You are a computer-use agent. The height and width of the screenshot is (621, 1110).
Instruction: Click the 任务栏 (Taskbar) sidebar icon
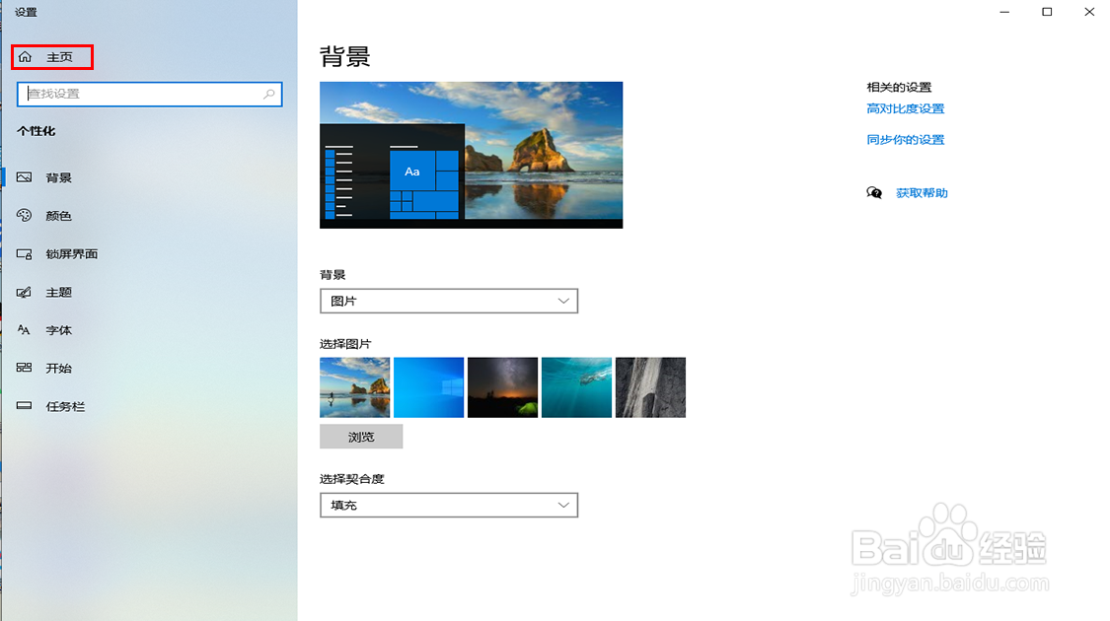(24, 406)
